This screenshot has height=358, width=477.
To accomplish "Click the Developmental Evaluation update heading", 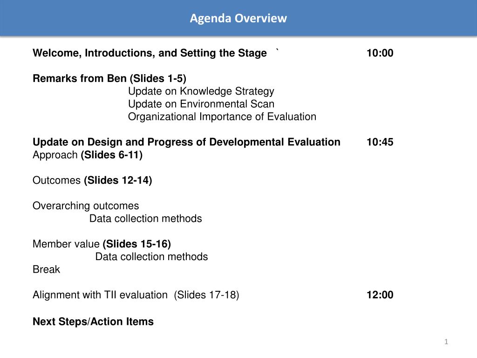I will pos(186,142).
